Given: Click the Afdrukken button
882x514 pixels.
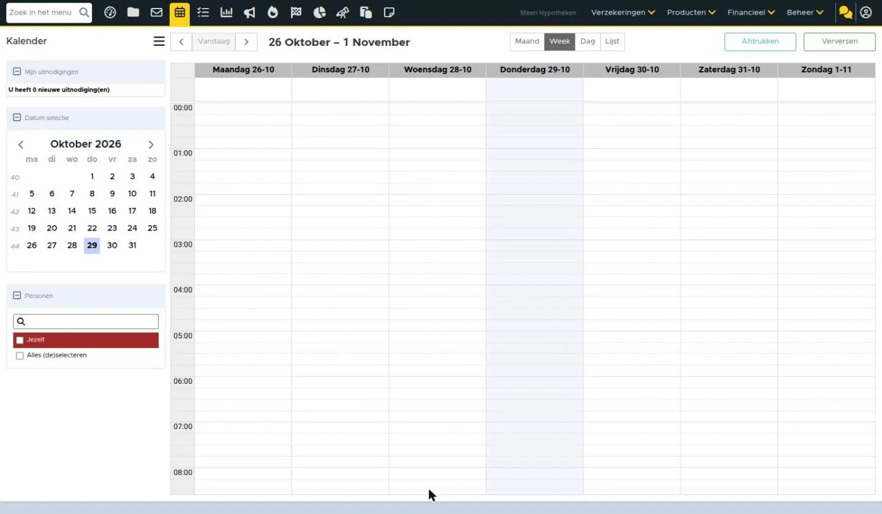Looking at the screenshot, I should pos(760,42).
